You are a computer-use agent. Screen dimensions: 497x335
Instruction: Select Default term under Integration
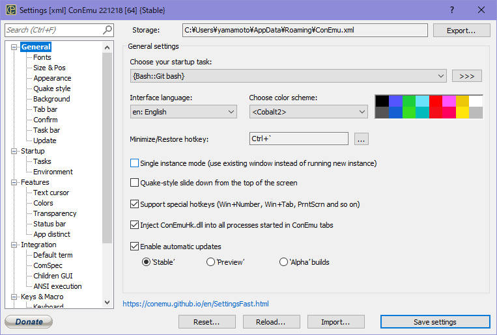53,255
